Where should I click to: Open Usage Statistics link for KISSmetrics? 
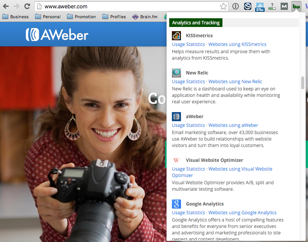tap(188, 44)
